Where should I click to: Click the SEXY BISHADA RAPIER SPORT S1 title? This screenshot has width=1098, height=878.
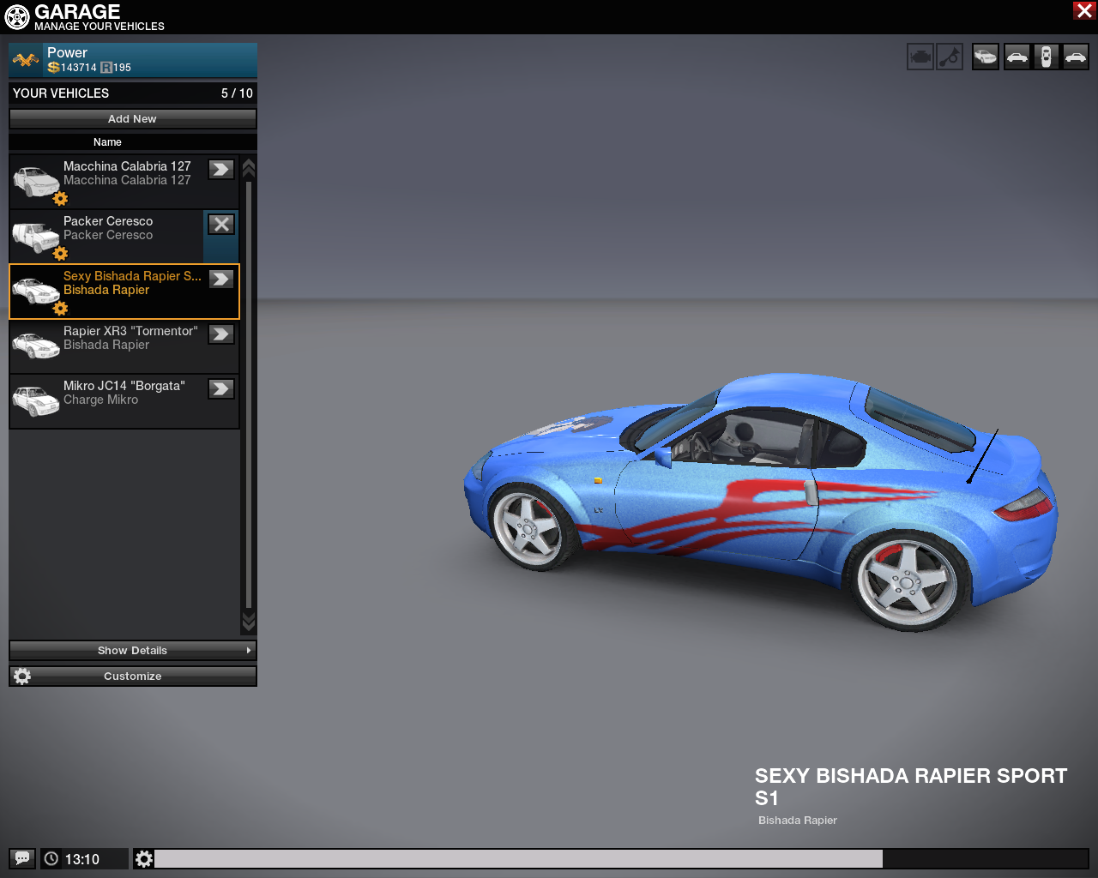pos(911,787)
